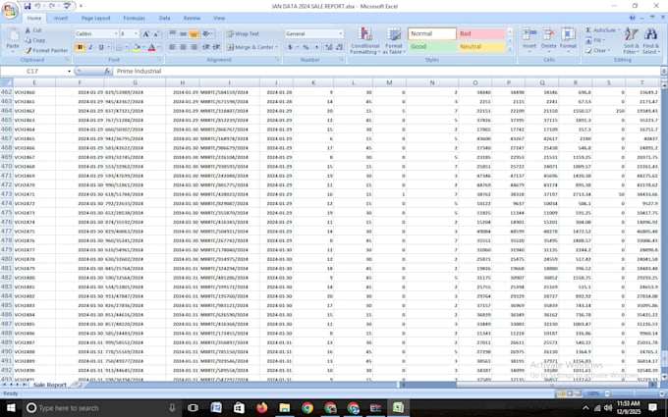Align text right

click(194, 47)
